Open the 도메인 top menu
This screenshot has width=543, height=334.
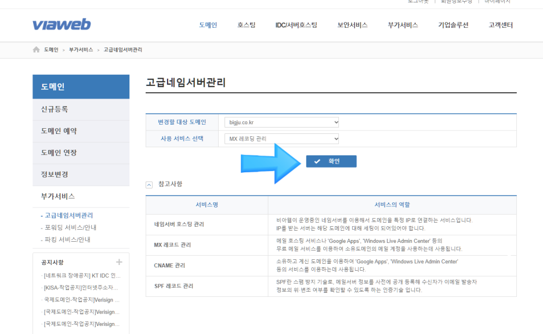(208, 25)
